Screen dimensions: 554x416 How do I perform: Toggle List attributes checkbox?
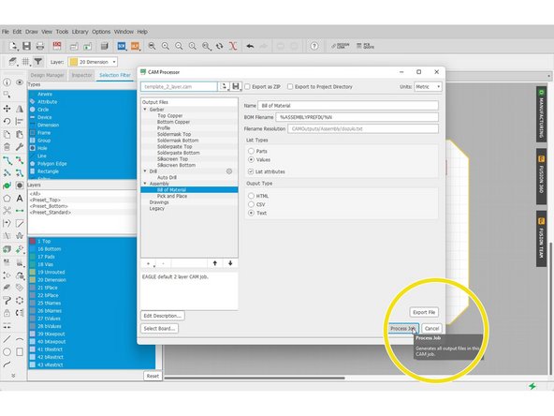point(251,171)
